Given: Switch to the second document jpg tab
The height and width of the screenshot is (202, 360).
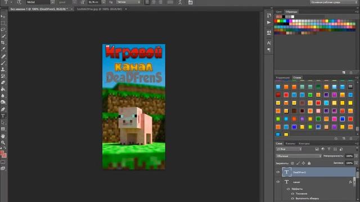Looking at the screenshot, I should [100, 9].
